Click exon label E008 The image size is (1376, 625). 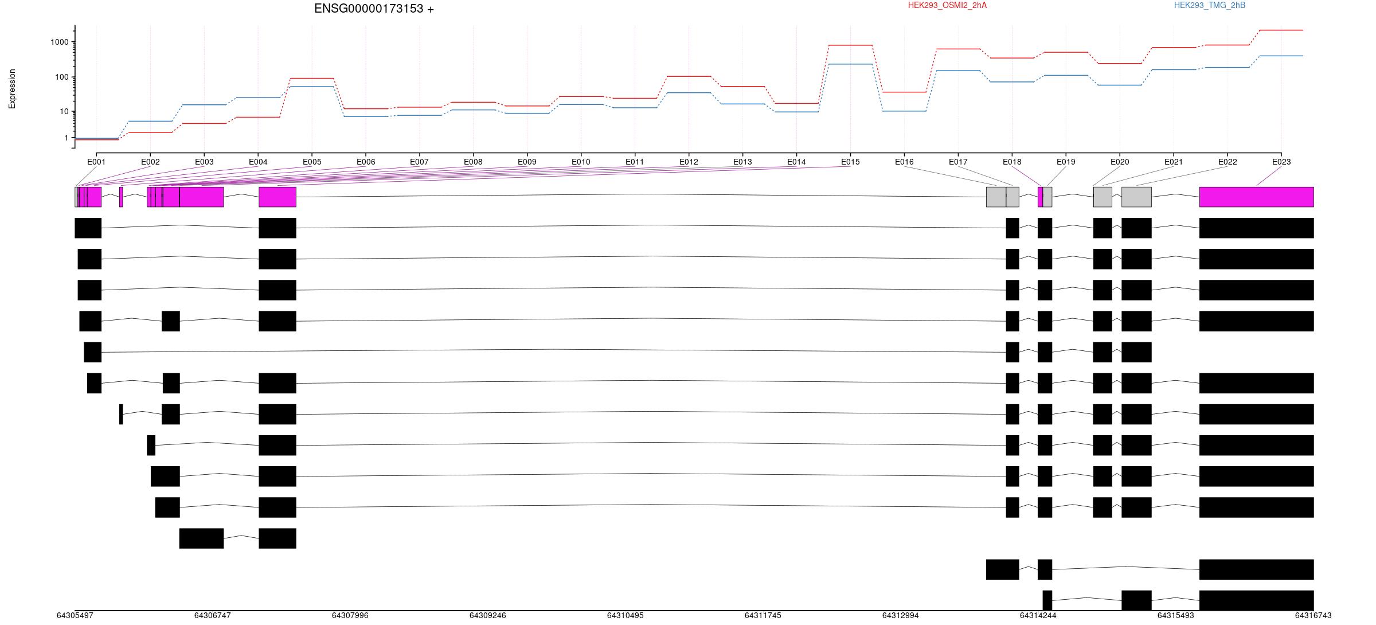click(473, 162)
